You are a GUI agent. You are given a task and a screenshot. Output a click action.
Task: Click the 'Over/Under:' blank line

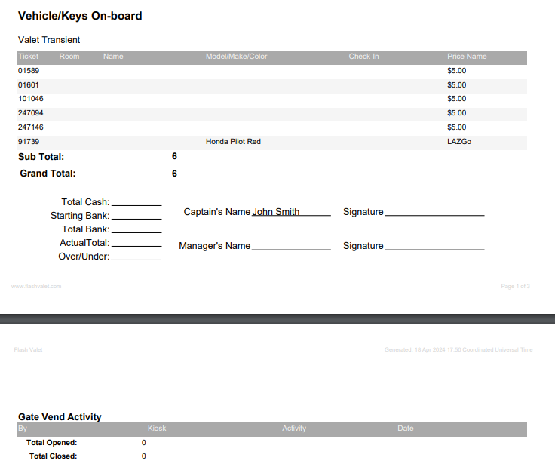coord(136,258)
